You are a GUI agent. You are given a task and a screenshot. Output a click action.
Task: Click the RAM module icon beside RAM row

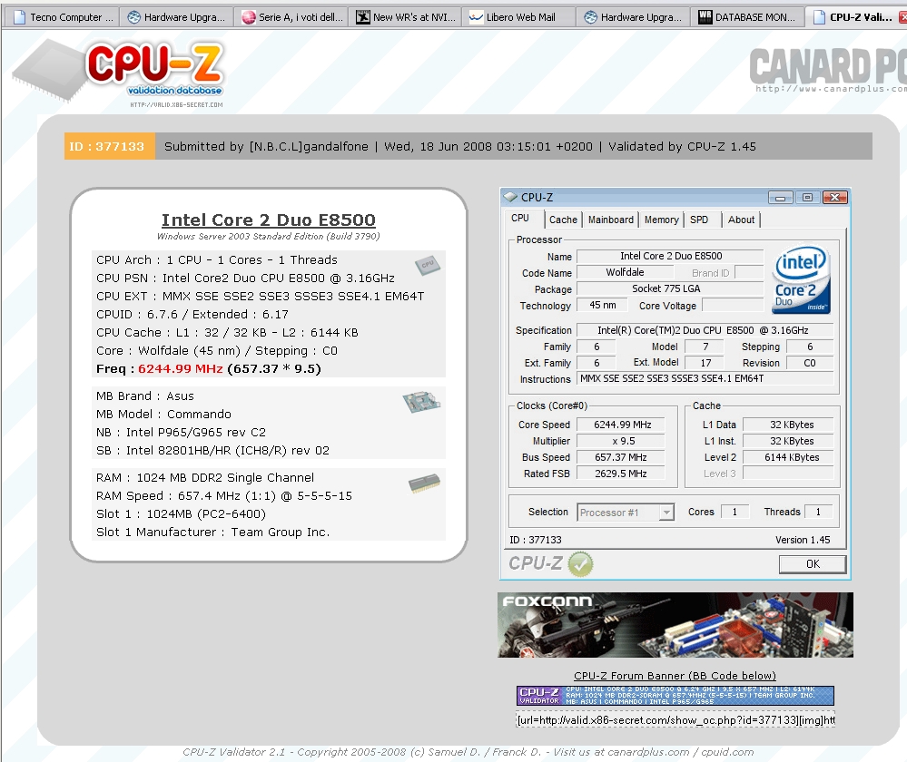[x=424, y=484]
